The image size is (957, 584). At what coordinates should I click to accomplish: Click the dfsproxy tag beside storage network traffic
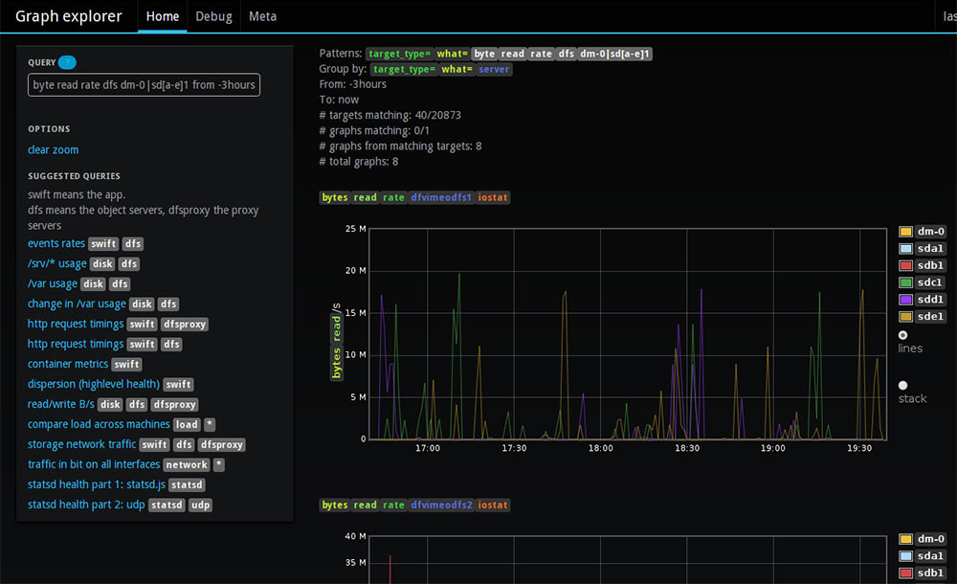pos(222,445)
